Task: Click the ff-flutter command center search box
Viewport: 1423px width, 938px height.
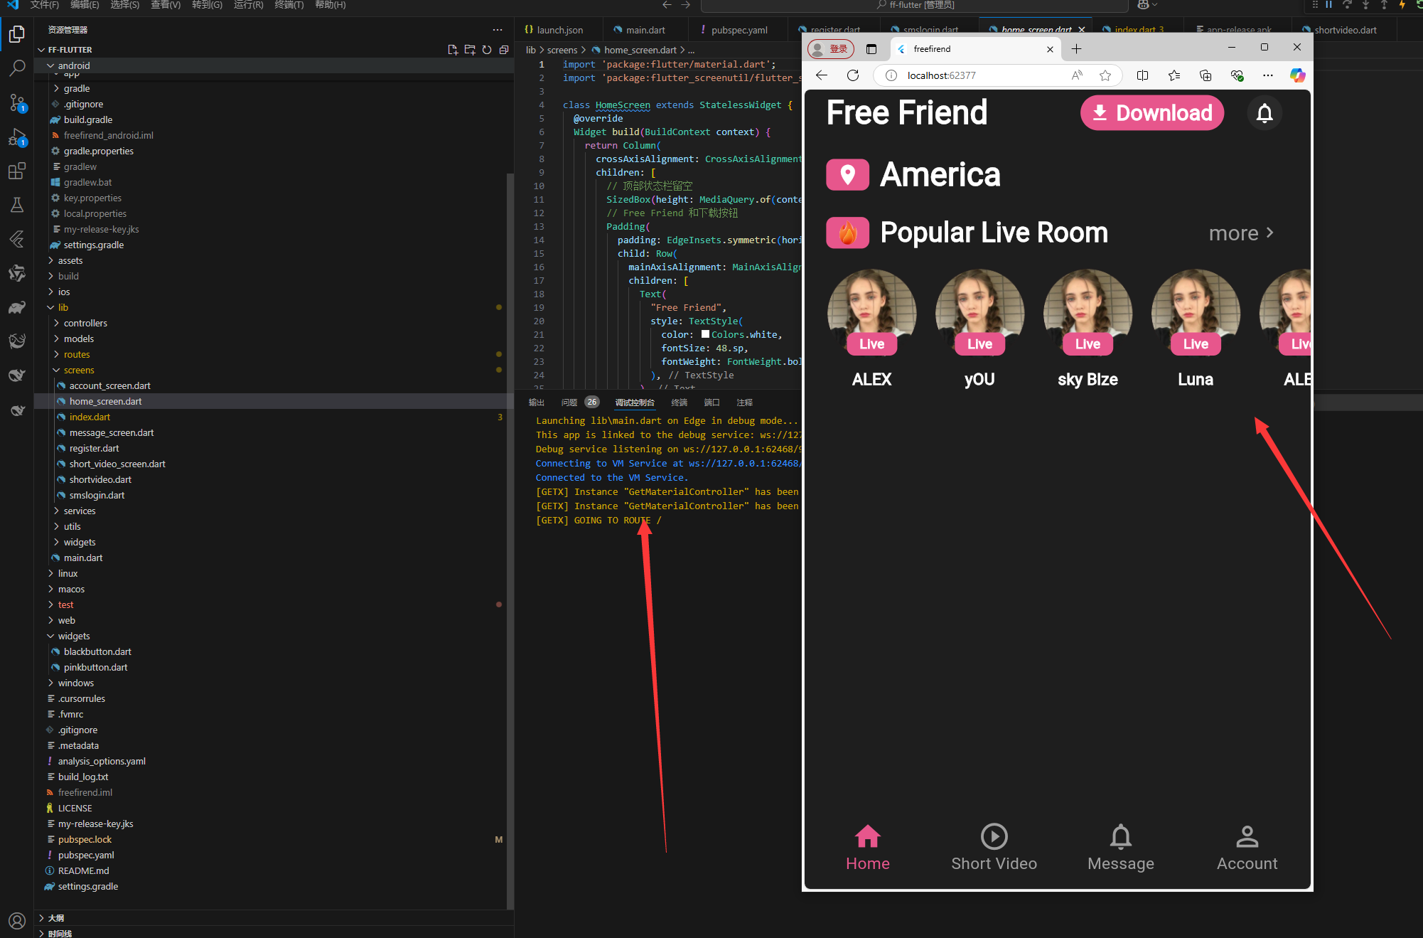Action: point(914,5)
